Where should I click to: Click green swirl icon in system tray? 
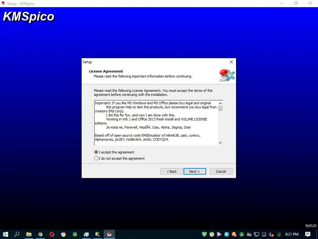pyautogui.click(x=242, y=234)
